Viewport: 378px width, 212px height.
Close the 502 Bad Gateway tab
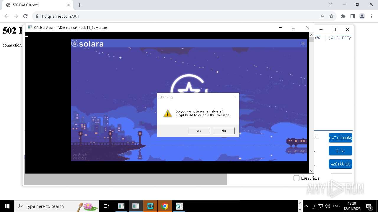point(69,5)
